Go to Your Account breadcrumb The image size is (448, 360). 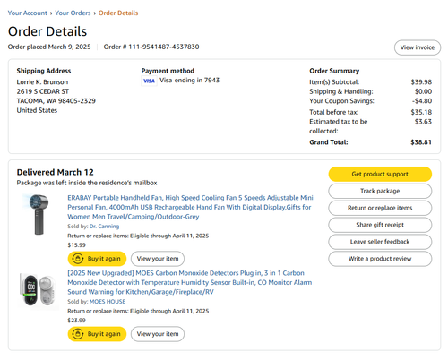28,13
